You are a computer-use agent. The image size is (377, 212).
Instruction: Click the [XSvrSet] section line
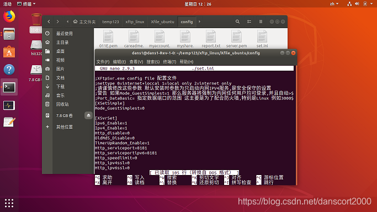pos(106,118)
